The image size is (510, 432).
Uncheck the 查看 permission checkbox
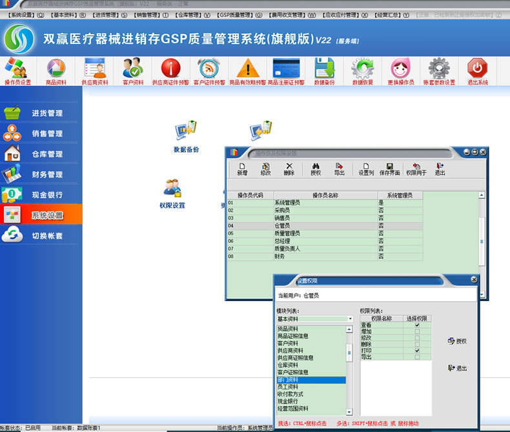(x=417, y=325)
